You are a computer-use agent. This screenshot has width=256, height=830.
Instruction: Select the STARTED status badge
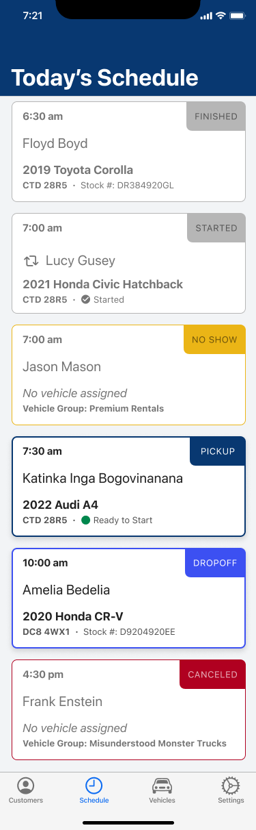click(x=216, y=228)
